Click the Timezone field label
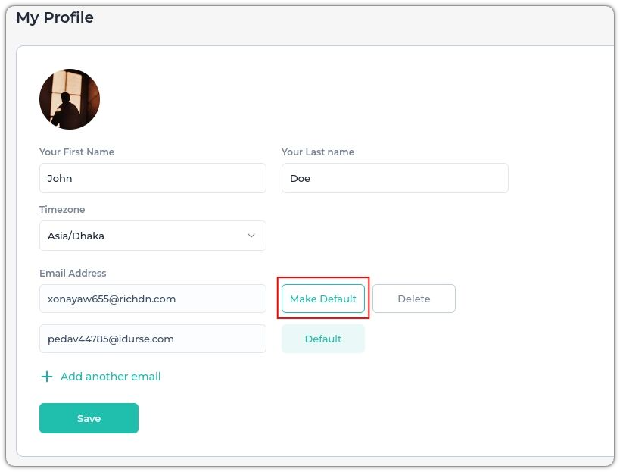 coord(62,209)
